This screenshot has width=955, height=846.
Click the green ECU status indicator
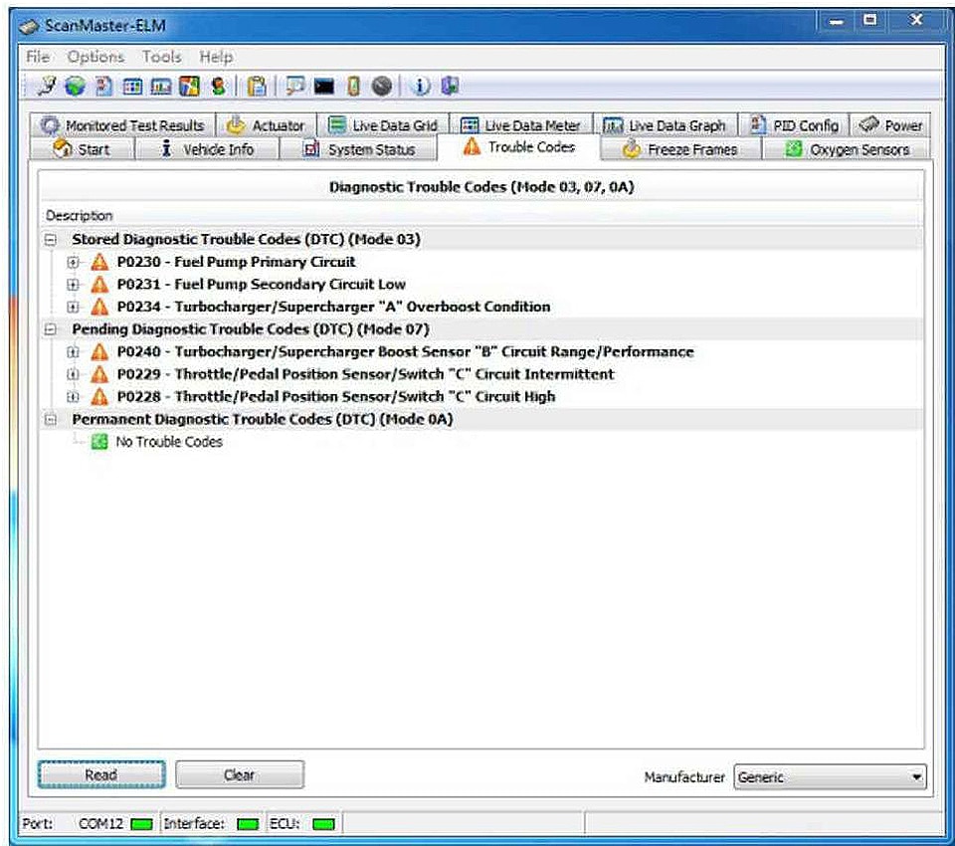[323, 824]
